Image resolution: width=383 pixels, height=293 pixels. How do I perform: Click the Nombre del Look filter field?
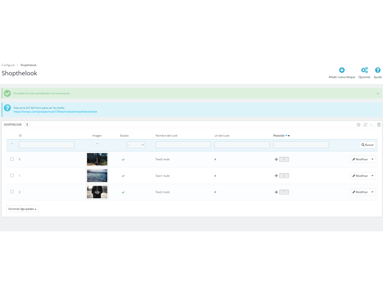pyautogui.click(x=183, y=145)
